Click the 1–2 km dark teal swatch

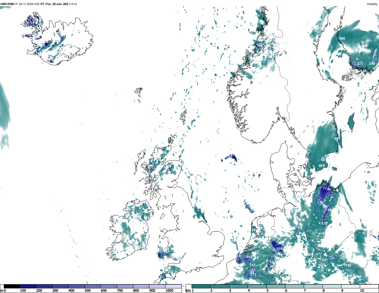pos(201,286)
